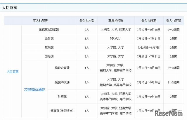This screenshot has width=187, height=120.
Task: Click the 7月27日～8月7日 date cell
Action: [x=149, y=48]
